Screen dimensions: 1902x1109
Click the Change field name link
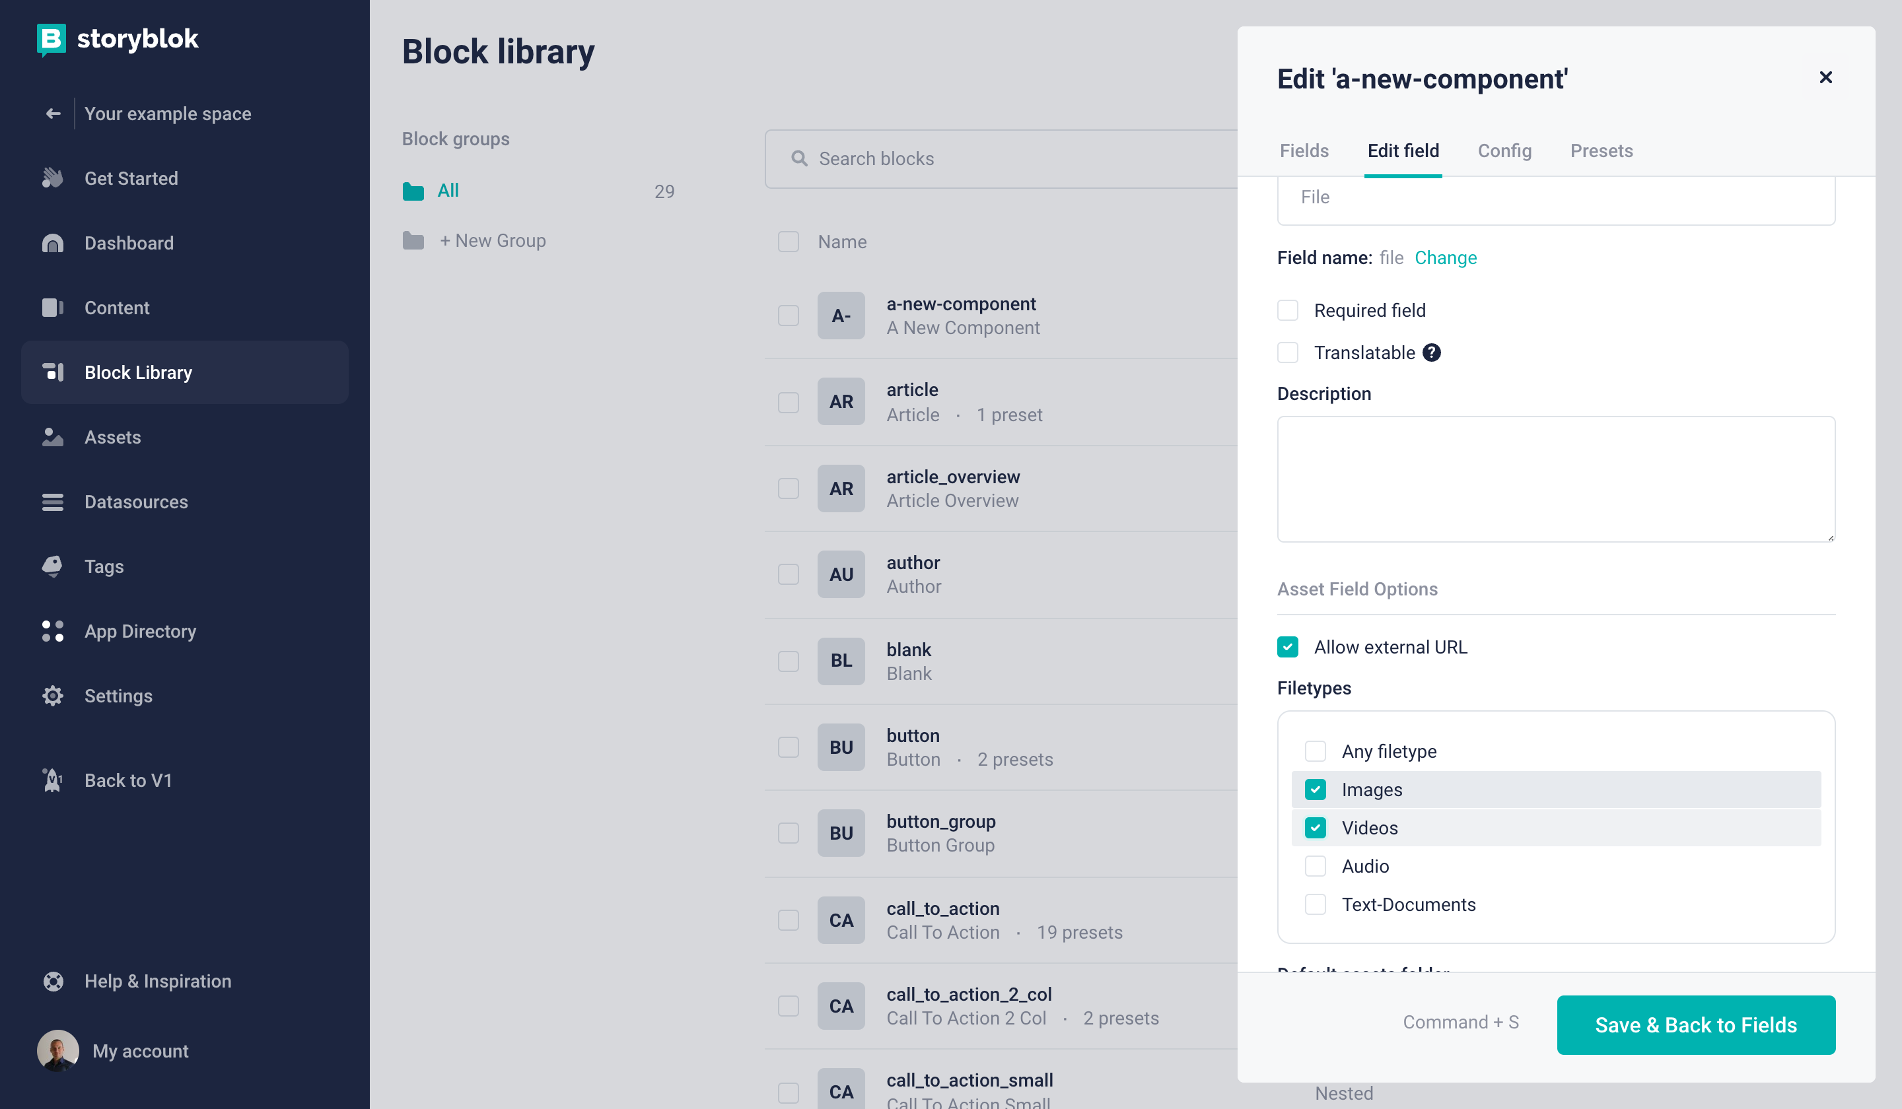tap(1445, 257)
